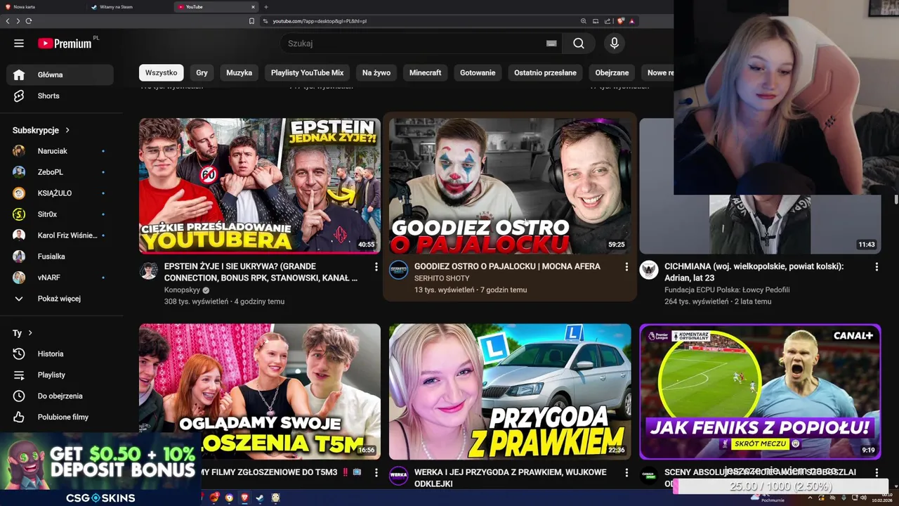This screenshot has height=506, width=899.
Task: Open options menu for CICHMIANA video
Action: 877,267
